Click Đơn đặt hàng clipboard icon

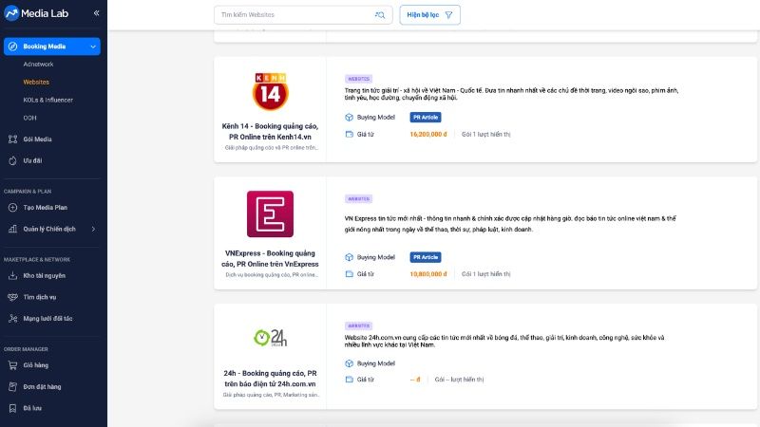12,387
